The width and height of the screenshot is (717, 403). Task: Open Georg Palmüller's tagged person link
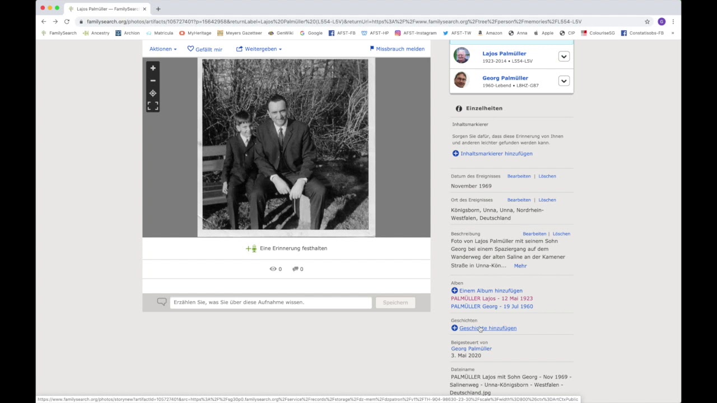(x=505, y=78)
